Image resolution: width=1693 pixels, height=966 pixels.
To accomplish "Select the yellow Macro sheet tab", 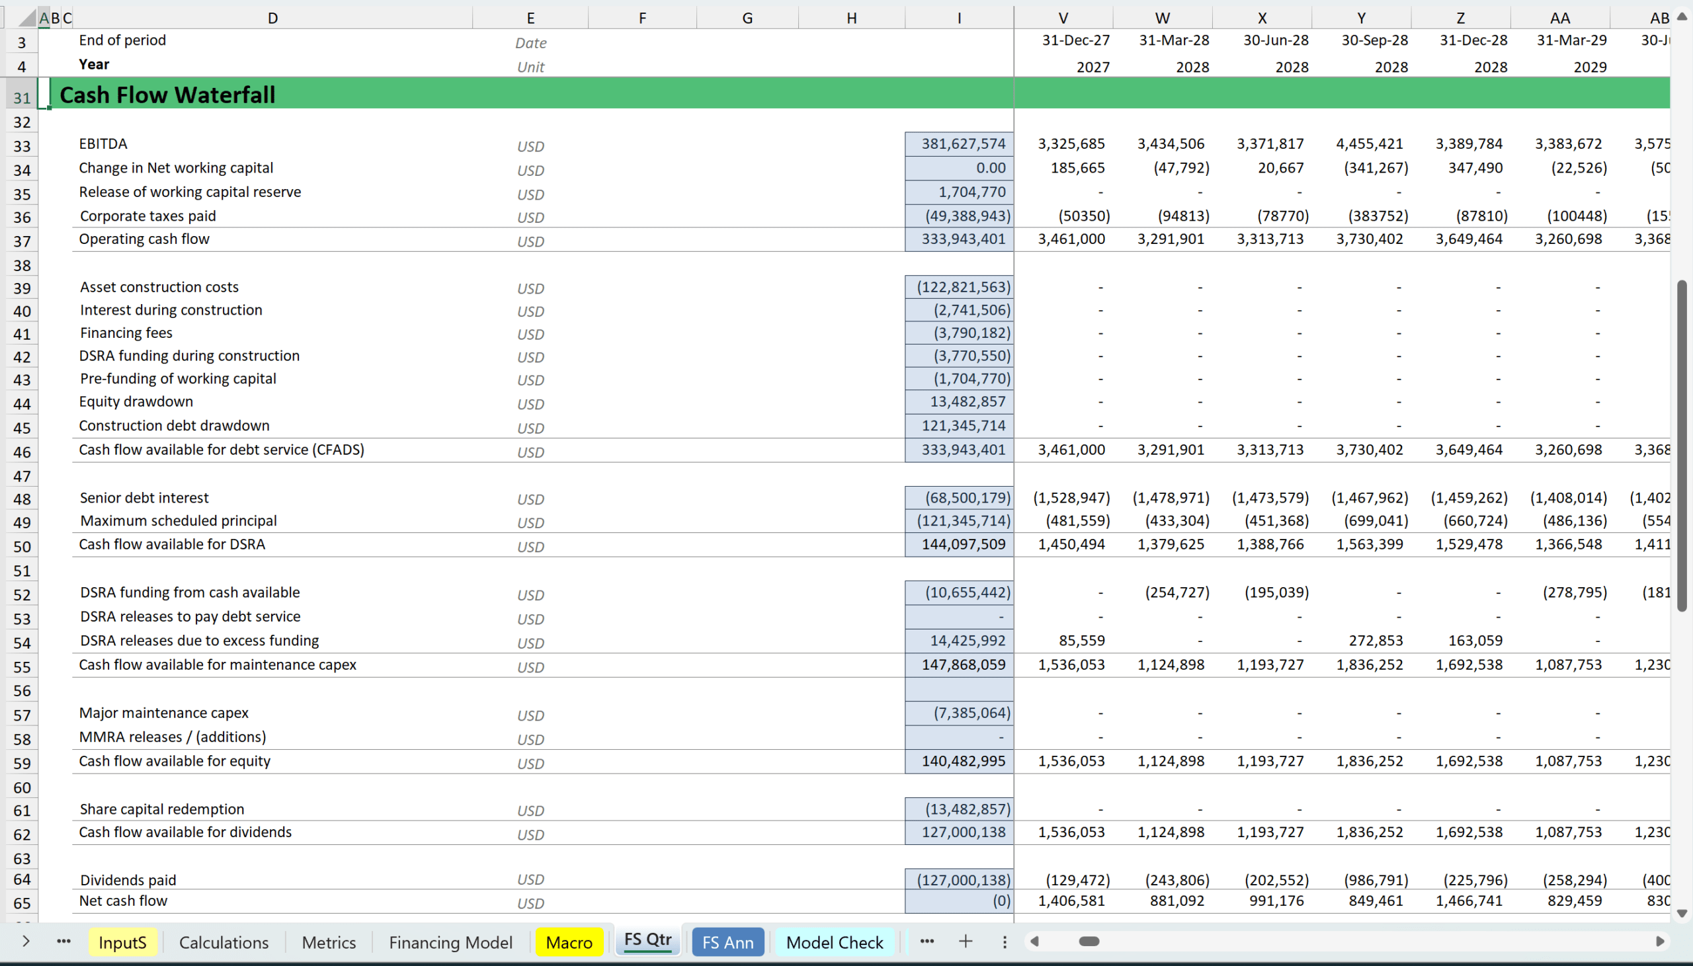I will coord(569,942).
